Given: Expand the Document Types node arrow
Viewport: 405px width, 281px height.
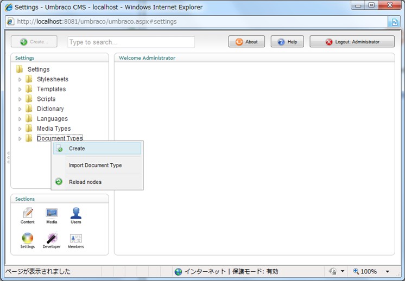Looking at the screenshot, I should 20,139.
